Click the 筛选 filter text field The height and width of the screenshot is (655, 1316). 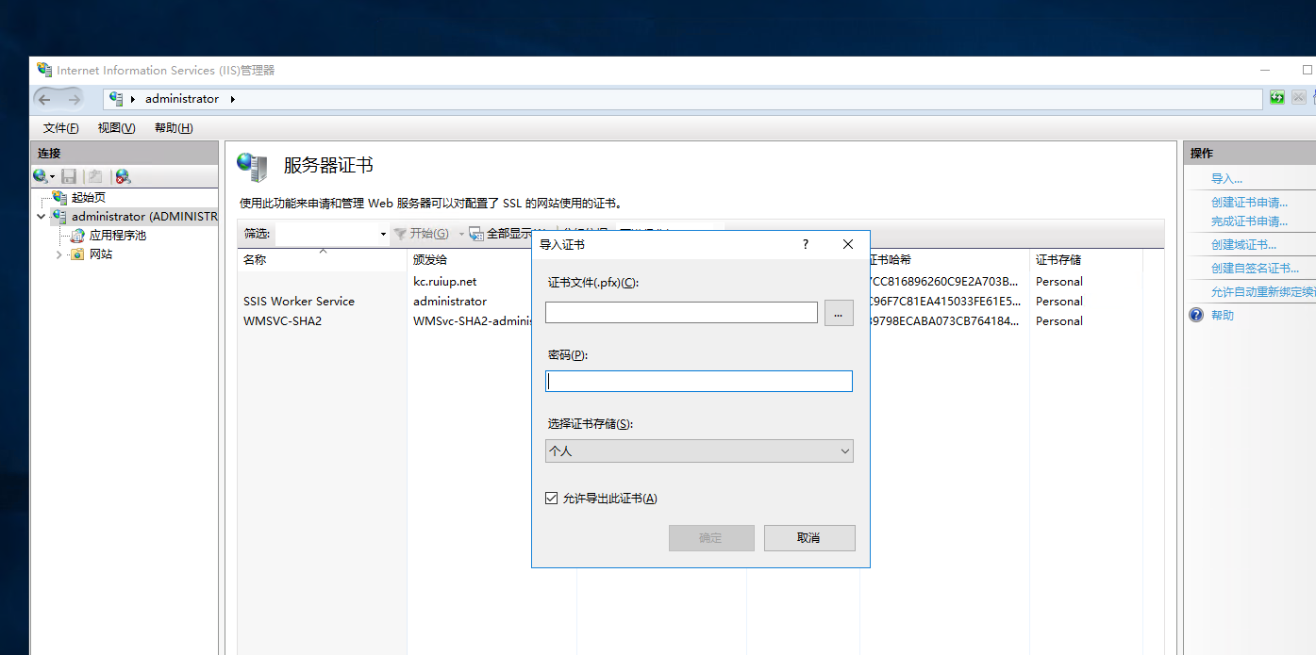[325, 234]
